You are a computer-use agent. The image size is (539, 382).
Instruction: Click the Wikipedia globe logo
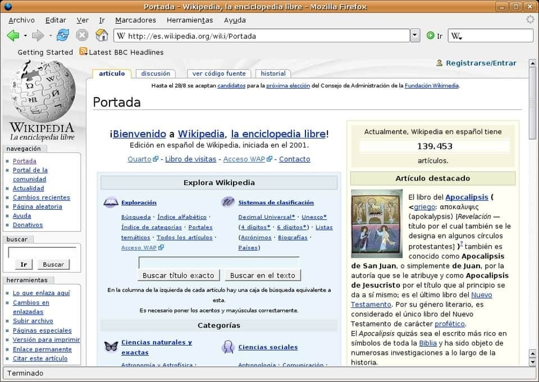pyautogui.click(x=42, y=91)
